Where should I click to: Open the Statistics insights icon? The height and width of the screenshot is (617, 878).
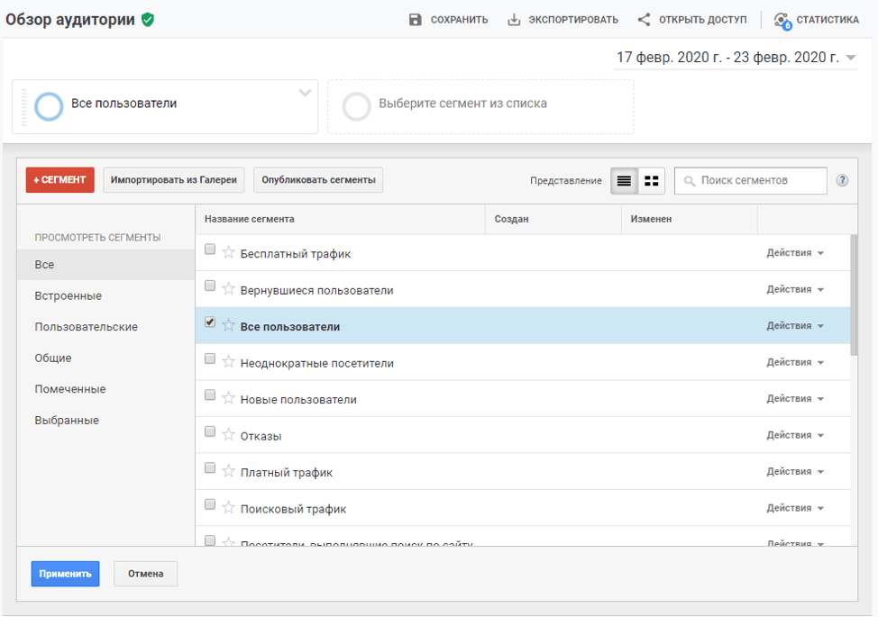[782, 21]
